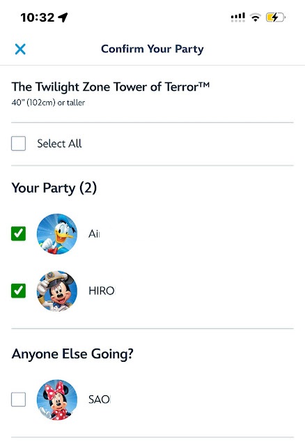Tap the 10:32 clock in status bar
The width and height of the screenshot is (305, 447).
pos(38,17)
